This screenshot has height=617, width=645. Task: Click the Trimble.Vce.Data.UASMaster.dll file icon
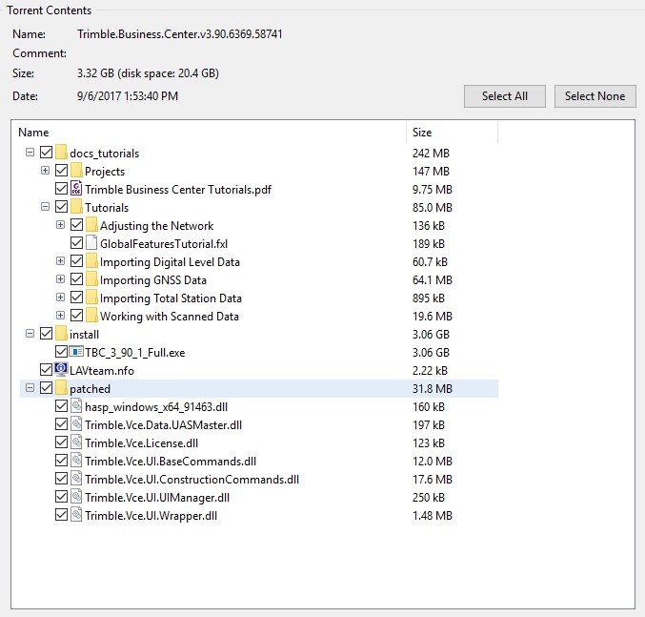click(x=76, y=424)
